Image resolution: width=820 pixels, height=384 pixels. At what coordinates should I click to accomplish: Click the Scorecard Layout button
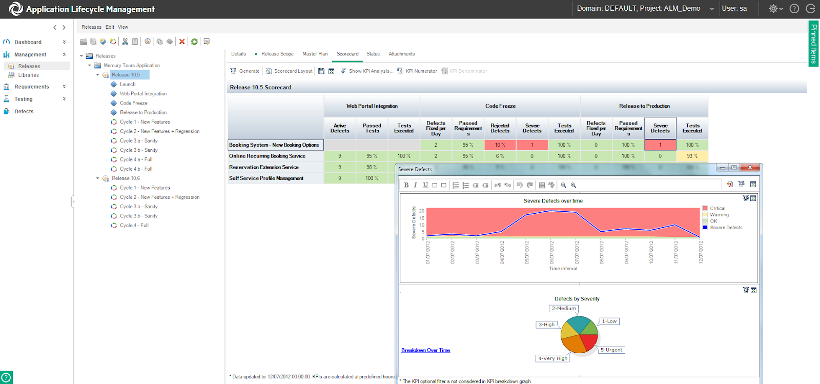[289, 71]
